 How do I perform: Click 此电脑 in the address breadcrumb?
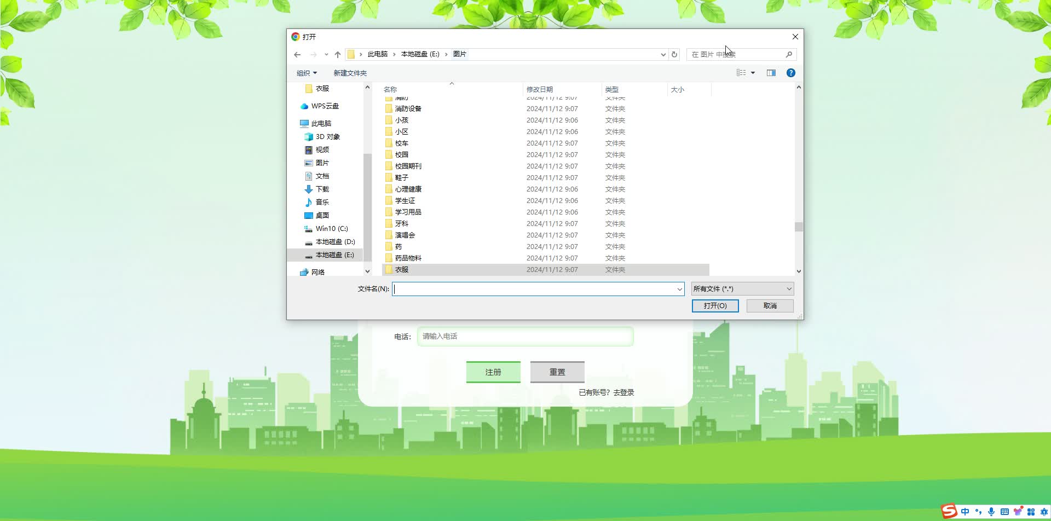378,54
